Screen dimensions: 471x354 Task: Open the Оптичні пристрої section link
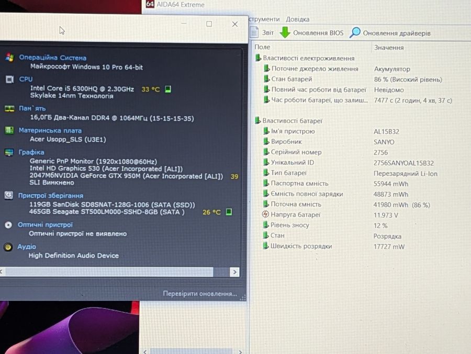45,225
